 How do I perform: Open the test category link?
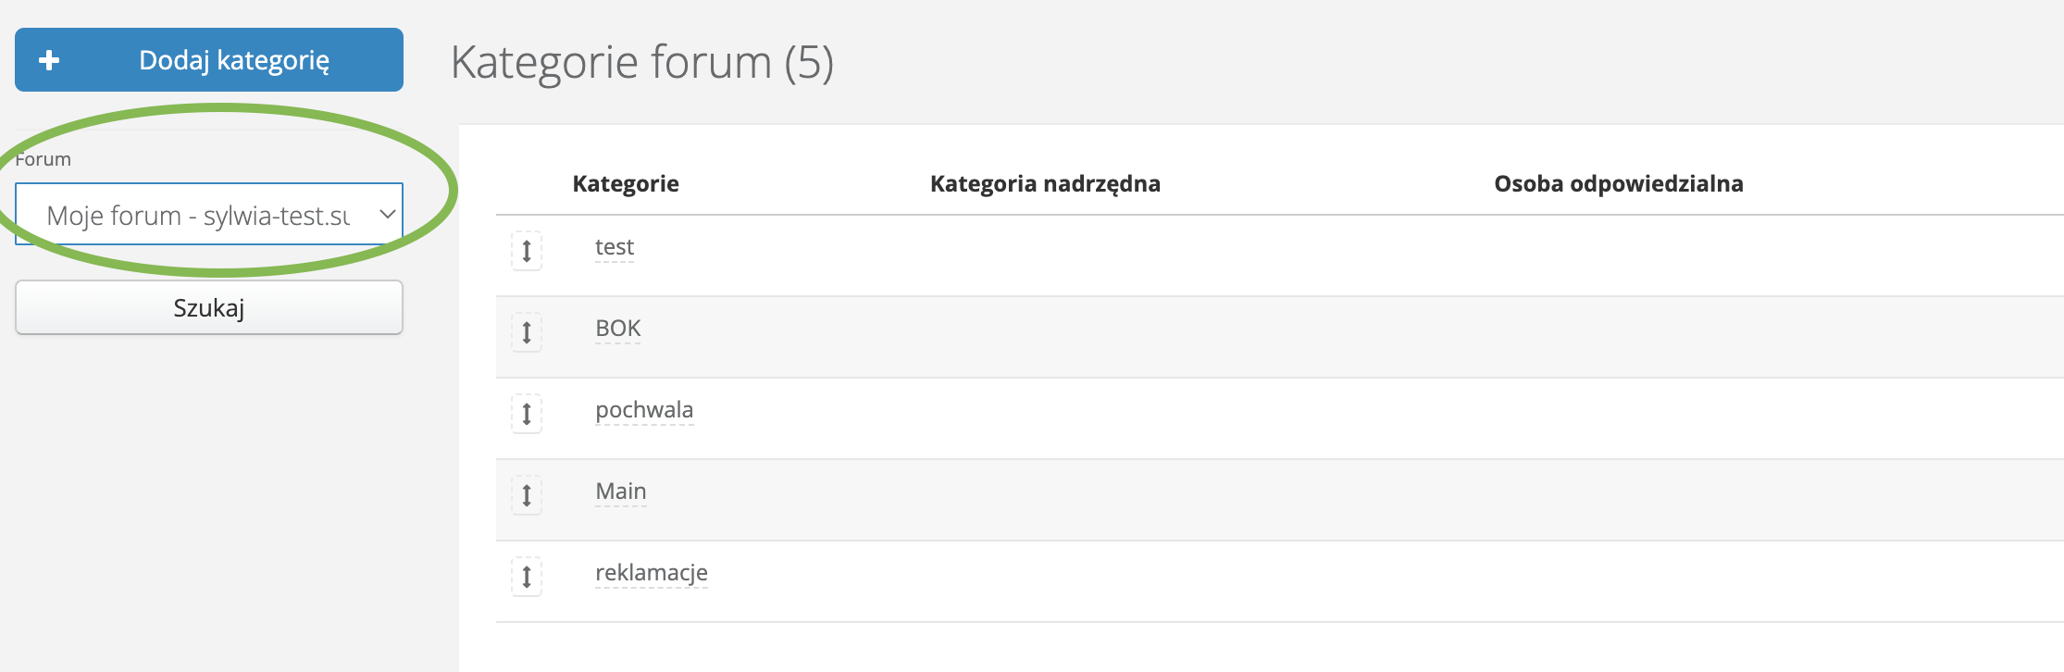tap(614, 246)
